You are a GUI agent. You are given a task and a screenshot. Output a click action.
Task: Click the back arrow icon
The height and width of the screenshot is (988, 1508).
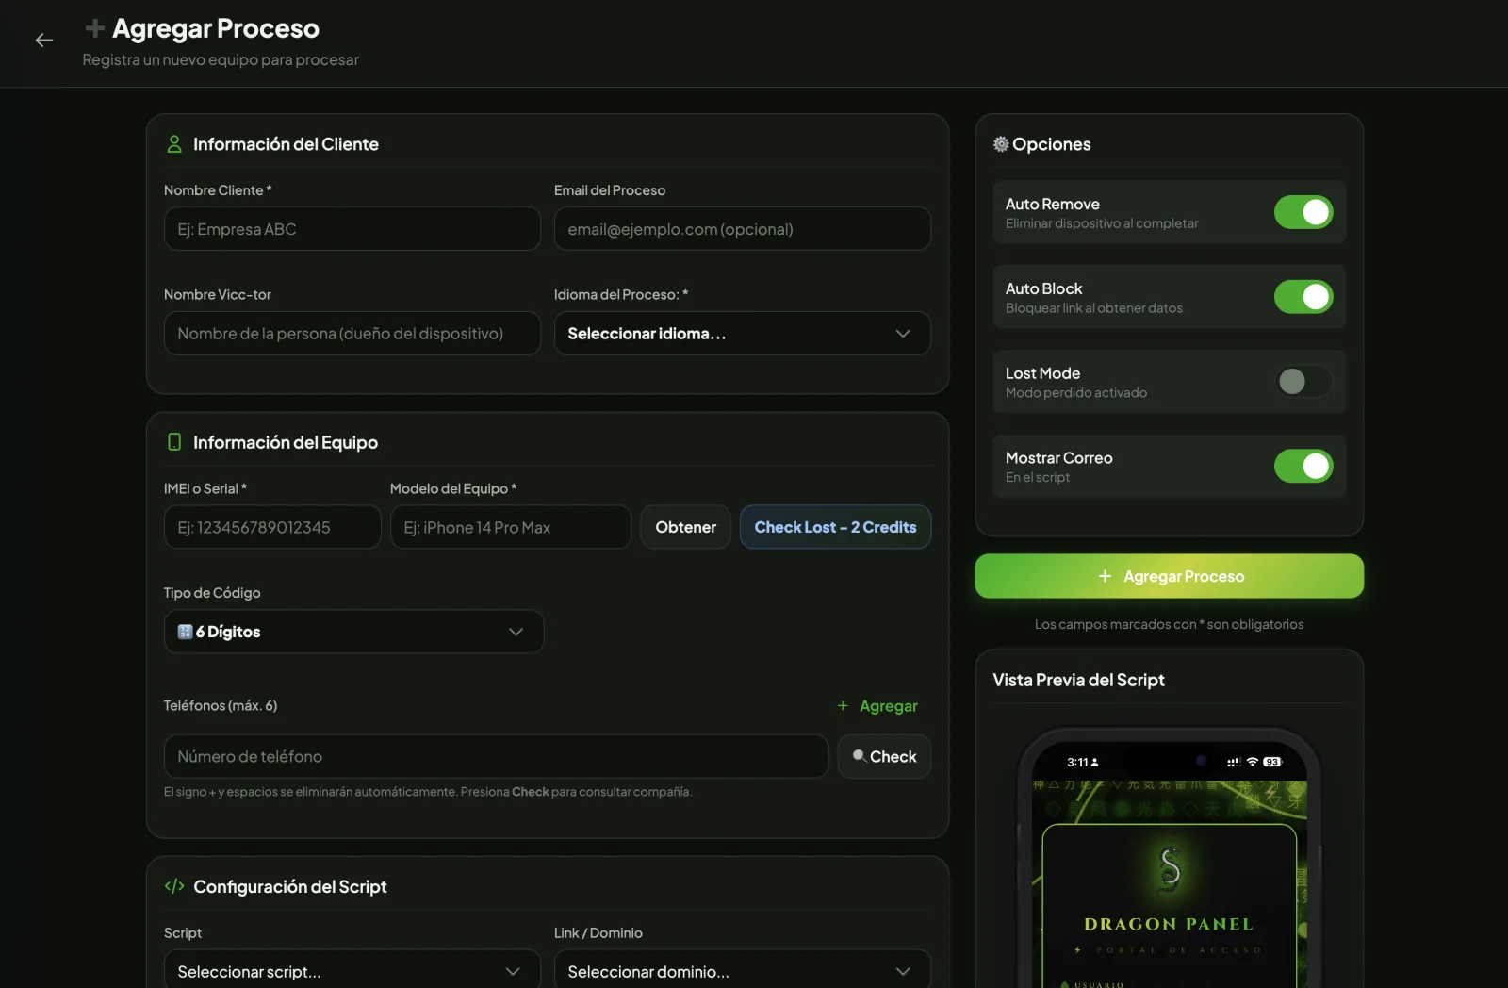tap(44, 40)
